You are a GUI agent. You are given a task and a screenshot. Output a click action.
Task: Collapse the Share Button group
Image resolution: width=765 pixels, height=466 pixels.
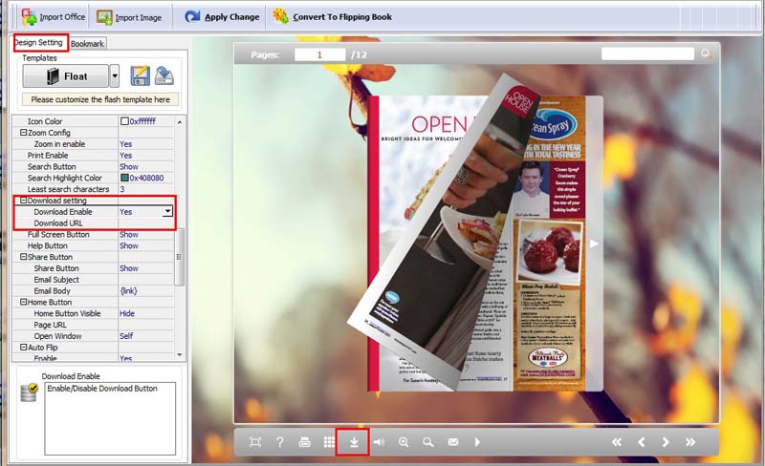(x=23, y=257)
